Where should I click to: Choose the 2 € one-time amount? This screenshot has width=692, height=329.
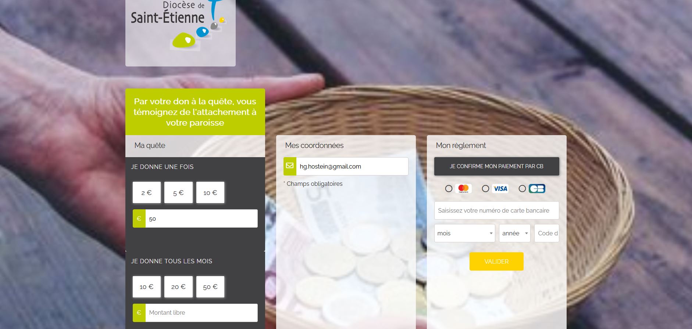147,192
